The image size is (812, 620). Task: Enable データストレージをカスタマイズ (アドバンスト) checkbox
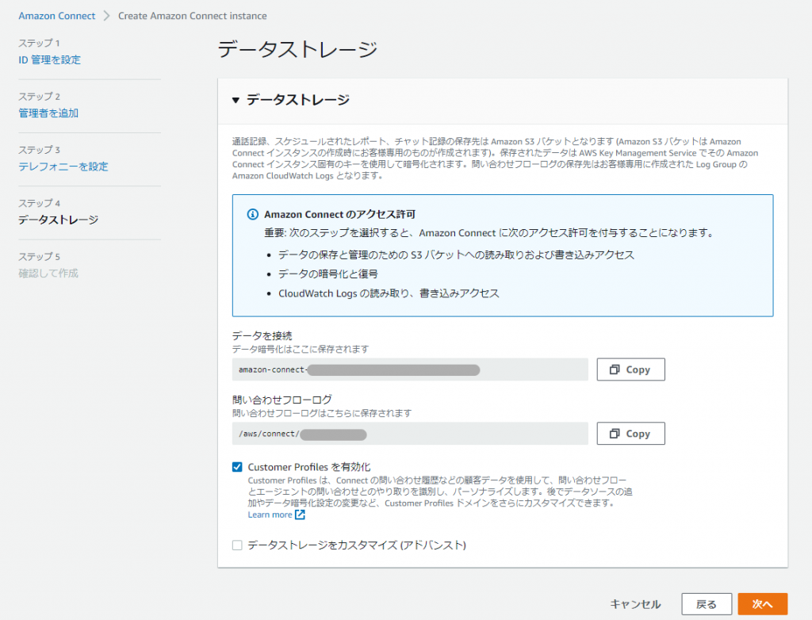coord(237,545)
